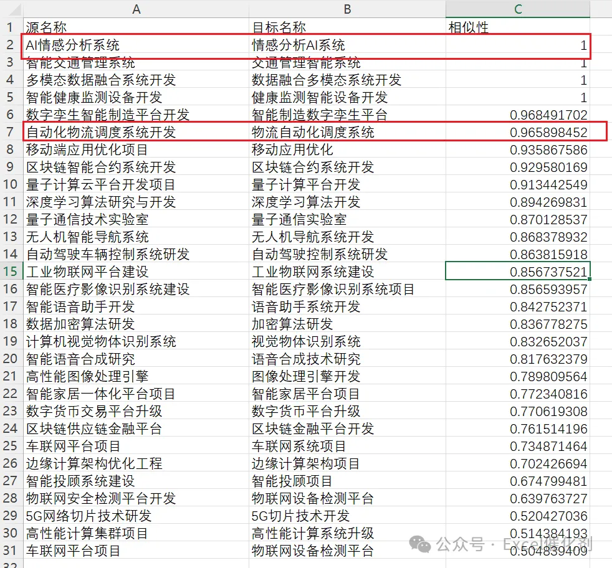Screen dimensions: 612x568
Task: Select cell 无人机智能导航系统
Action: click(x=136, y=237)
